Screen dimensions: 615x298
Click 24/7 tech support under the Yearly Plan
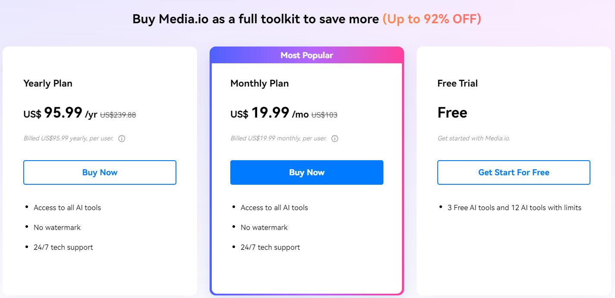(63, 247)
